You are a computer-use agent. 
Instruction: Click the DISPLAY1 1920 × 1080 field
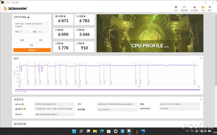pyautogui.click(x=55, y=109)
